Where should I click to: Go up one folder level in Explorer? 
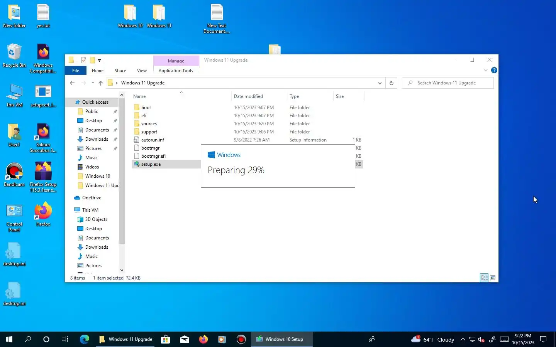tap(101, 83)
